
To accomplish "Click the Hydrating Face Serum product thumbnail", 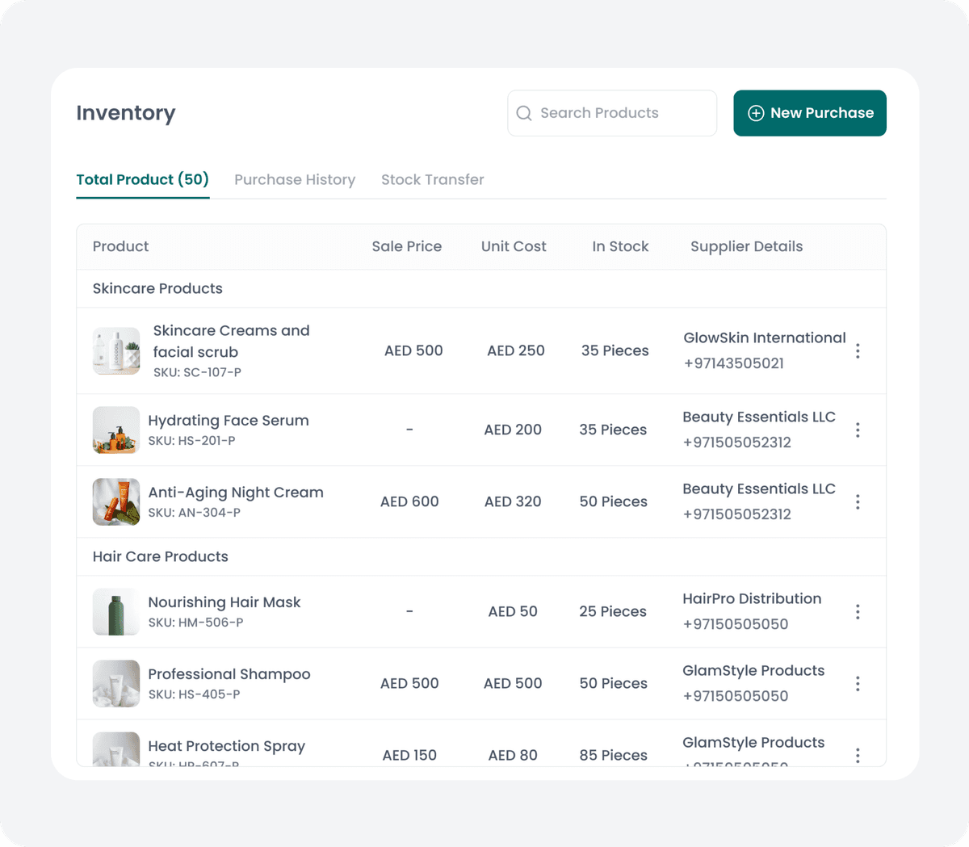I will [x=115, y=430].
